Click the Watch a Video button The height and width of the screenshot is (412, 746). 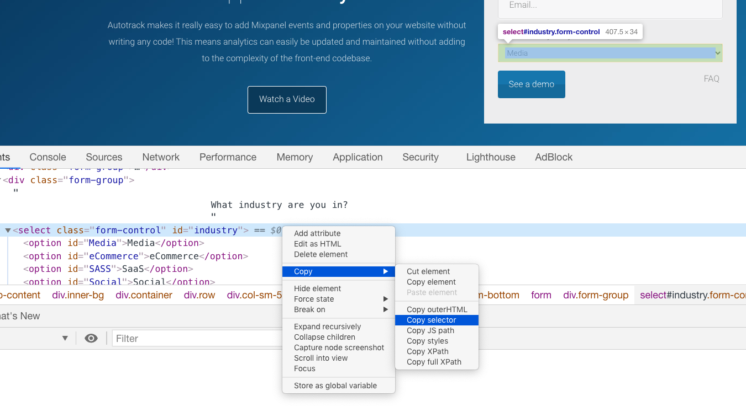[x=287, y=100]
